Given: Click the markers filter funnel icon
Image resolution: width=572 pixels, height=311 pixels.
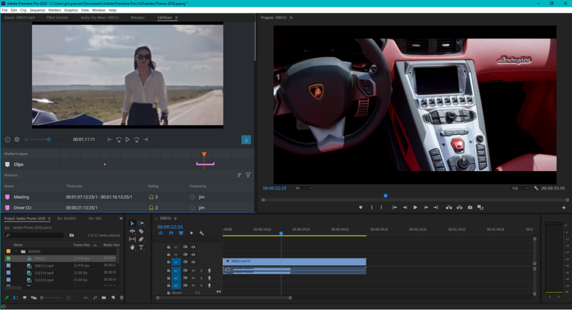Looking at the screenshot, I should pos(248,175).
